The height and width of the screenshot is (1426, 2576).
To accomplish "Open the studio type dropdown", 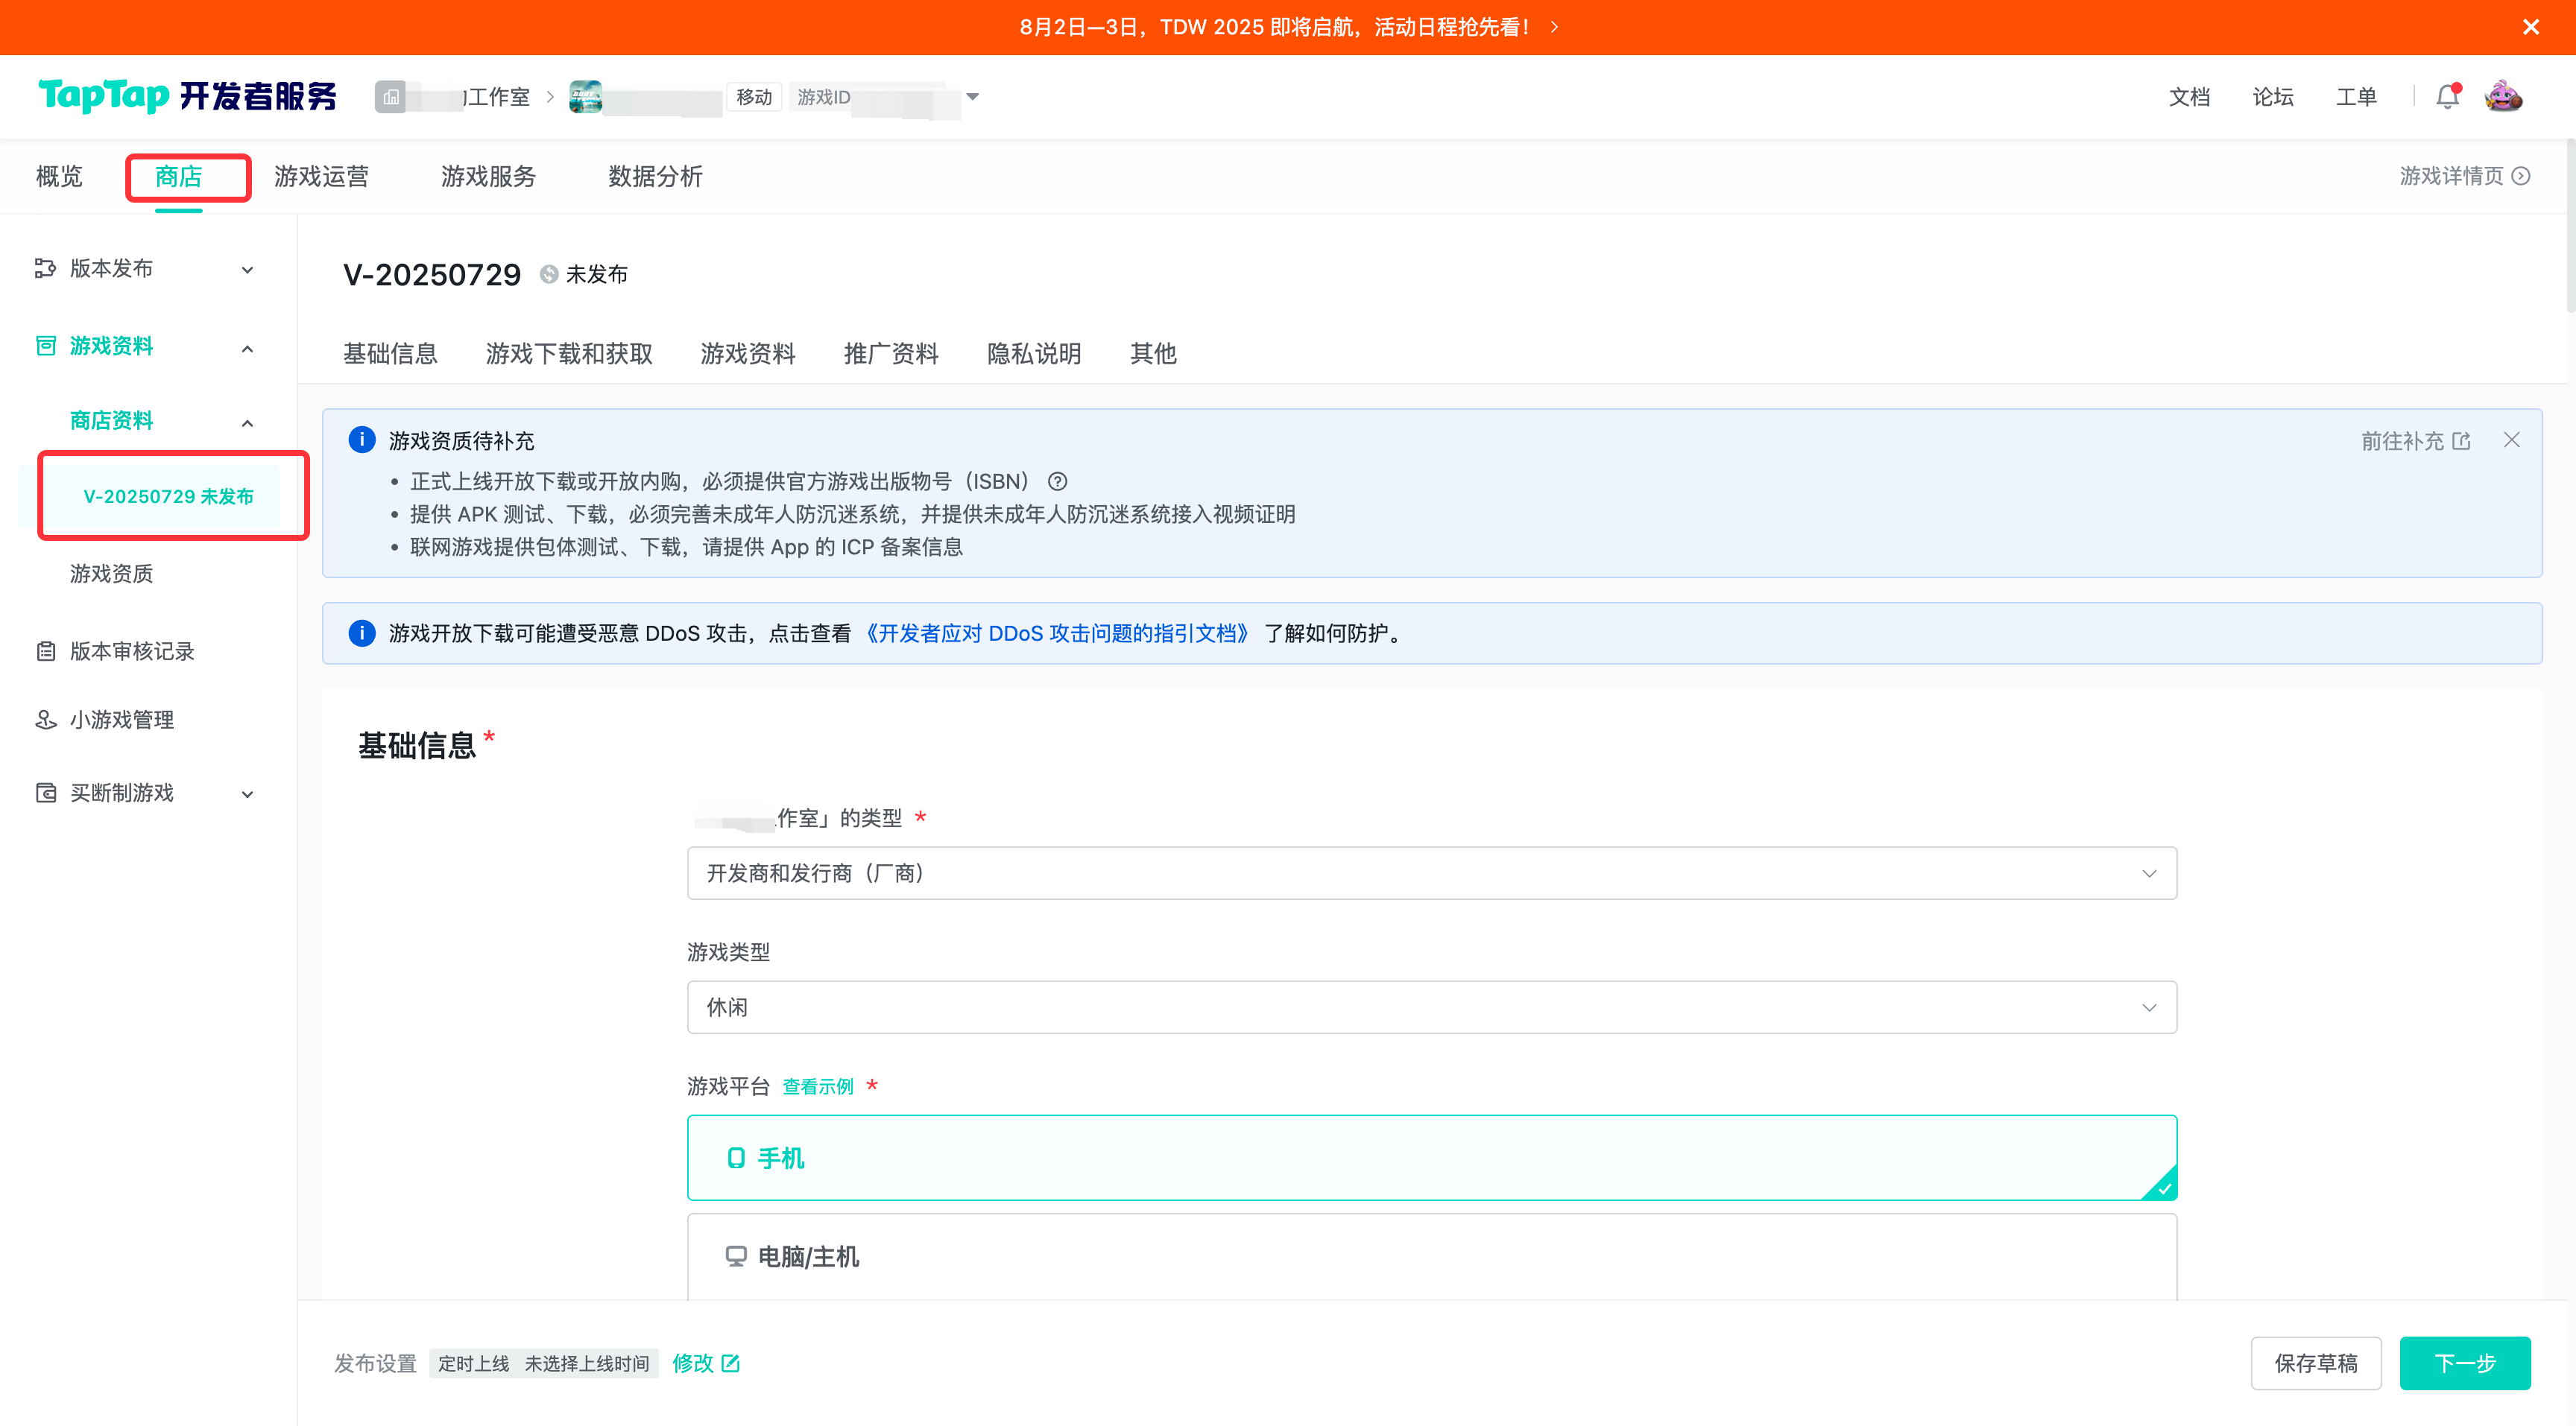I will 1431,873.
